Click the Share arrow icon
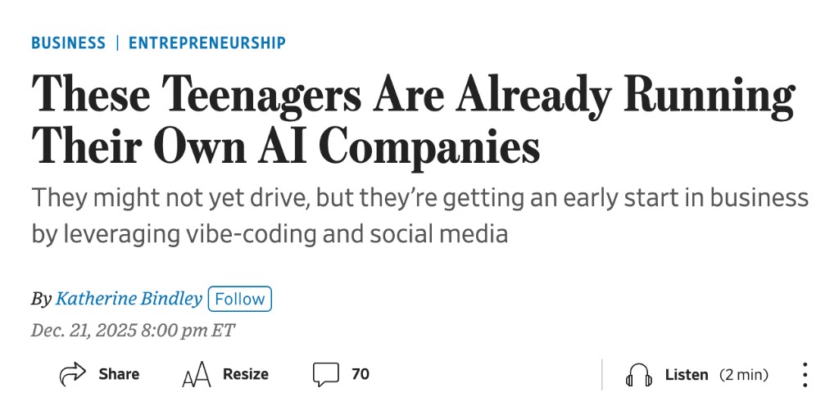The width and height of the screenshot is (839, 415). (73, 374)
